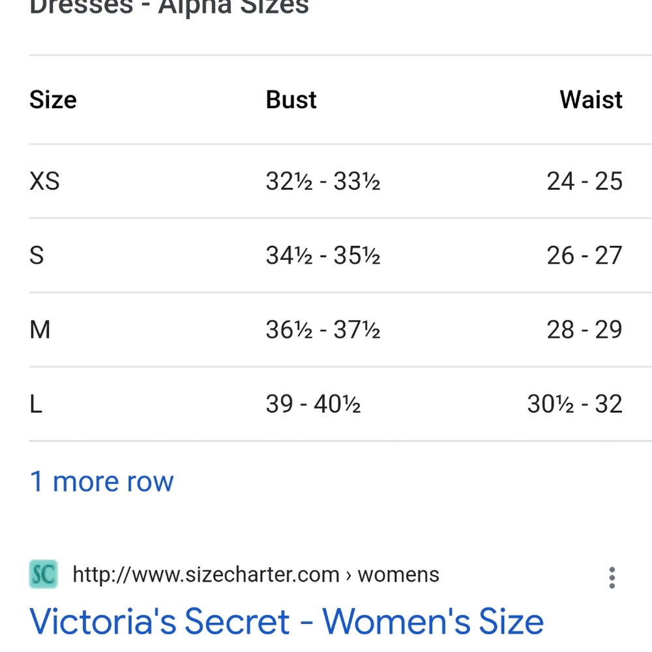The width and height of the screenshot is (652, 652).
Task: Click the L size row label
Action: (36, 404)
